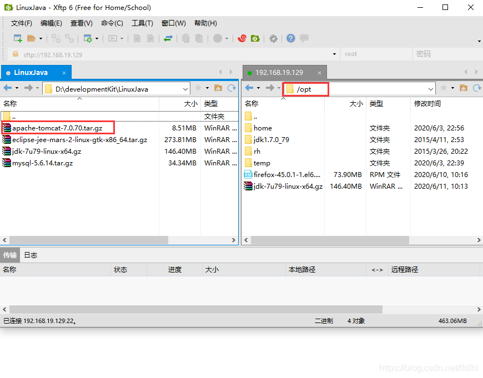The width and height of the screenshot is (483, 378).
Task: Click the remote pane home folder icon
Action: click(463, 88)
